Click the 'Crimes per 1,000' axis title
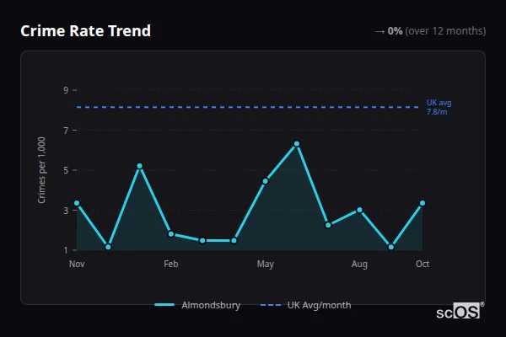This screenshot has height=337, width=506. pos(41,170)
